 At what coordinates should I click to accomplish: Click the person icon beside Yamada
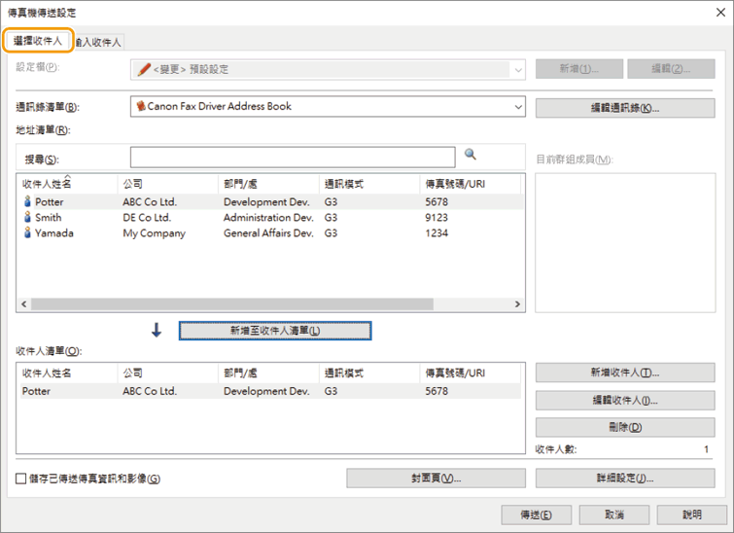pos(27,233)
